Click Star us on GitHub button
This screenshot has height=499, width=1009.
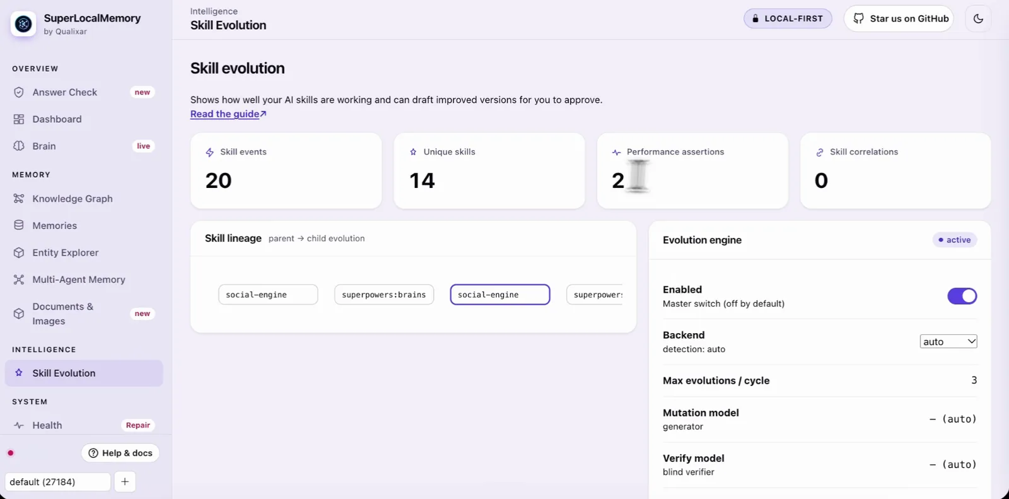click(x=899, y=18)
